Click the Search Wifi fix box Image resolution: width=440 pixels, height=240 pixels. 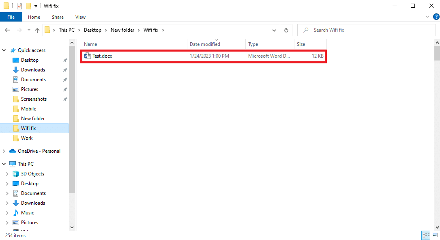point(366,30)
